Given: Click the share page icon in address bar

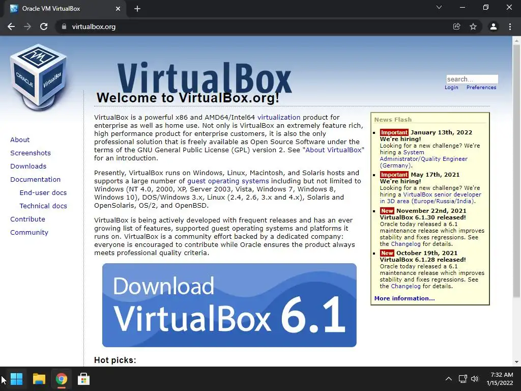Looking at the screenshot, I should tap(456, 26).
